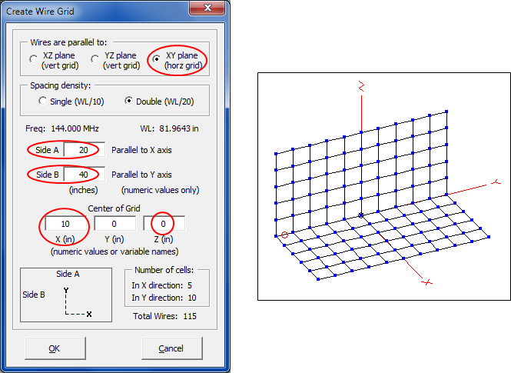Cancel the Create Wire Grid dialog
This screenshot has width=511, height=373.
[x=171, y=348]
